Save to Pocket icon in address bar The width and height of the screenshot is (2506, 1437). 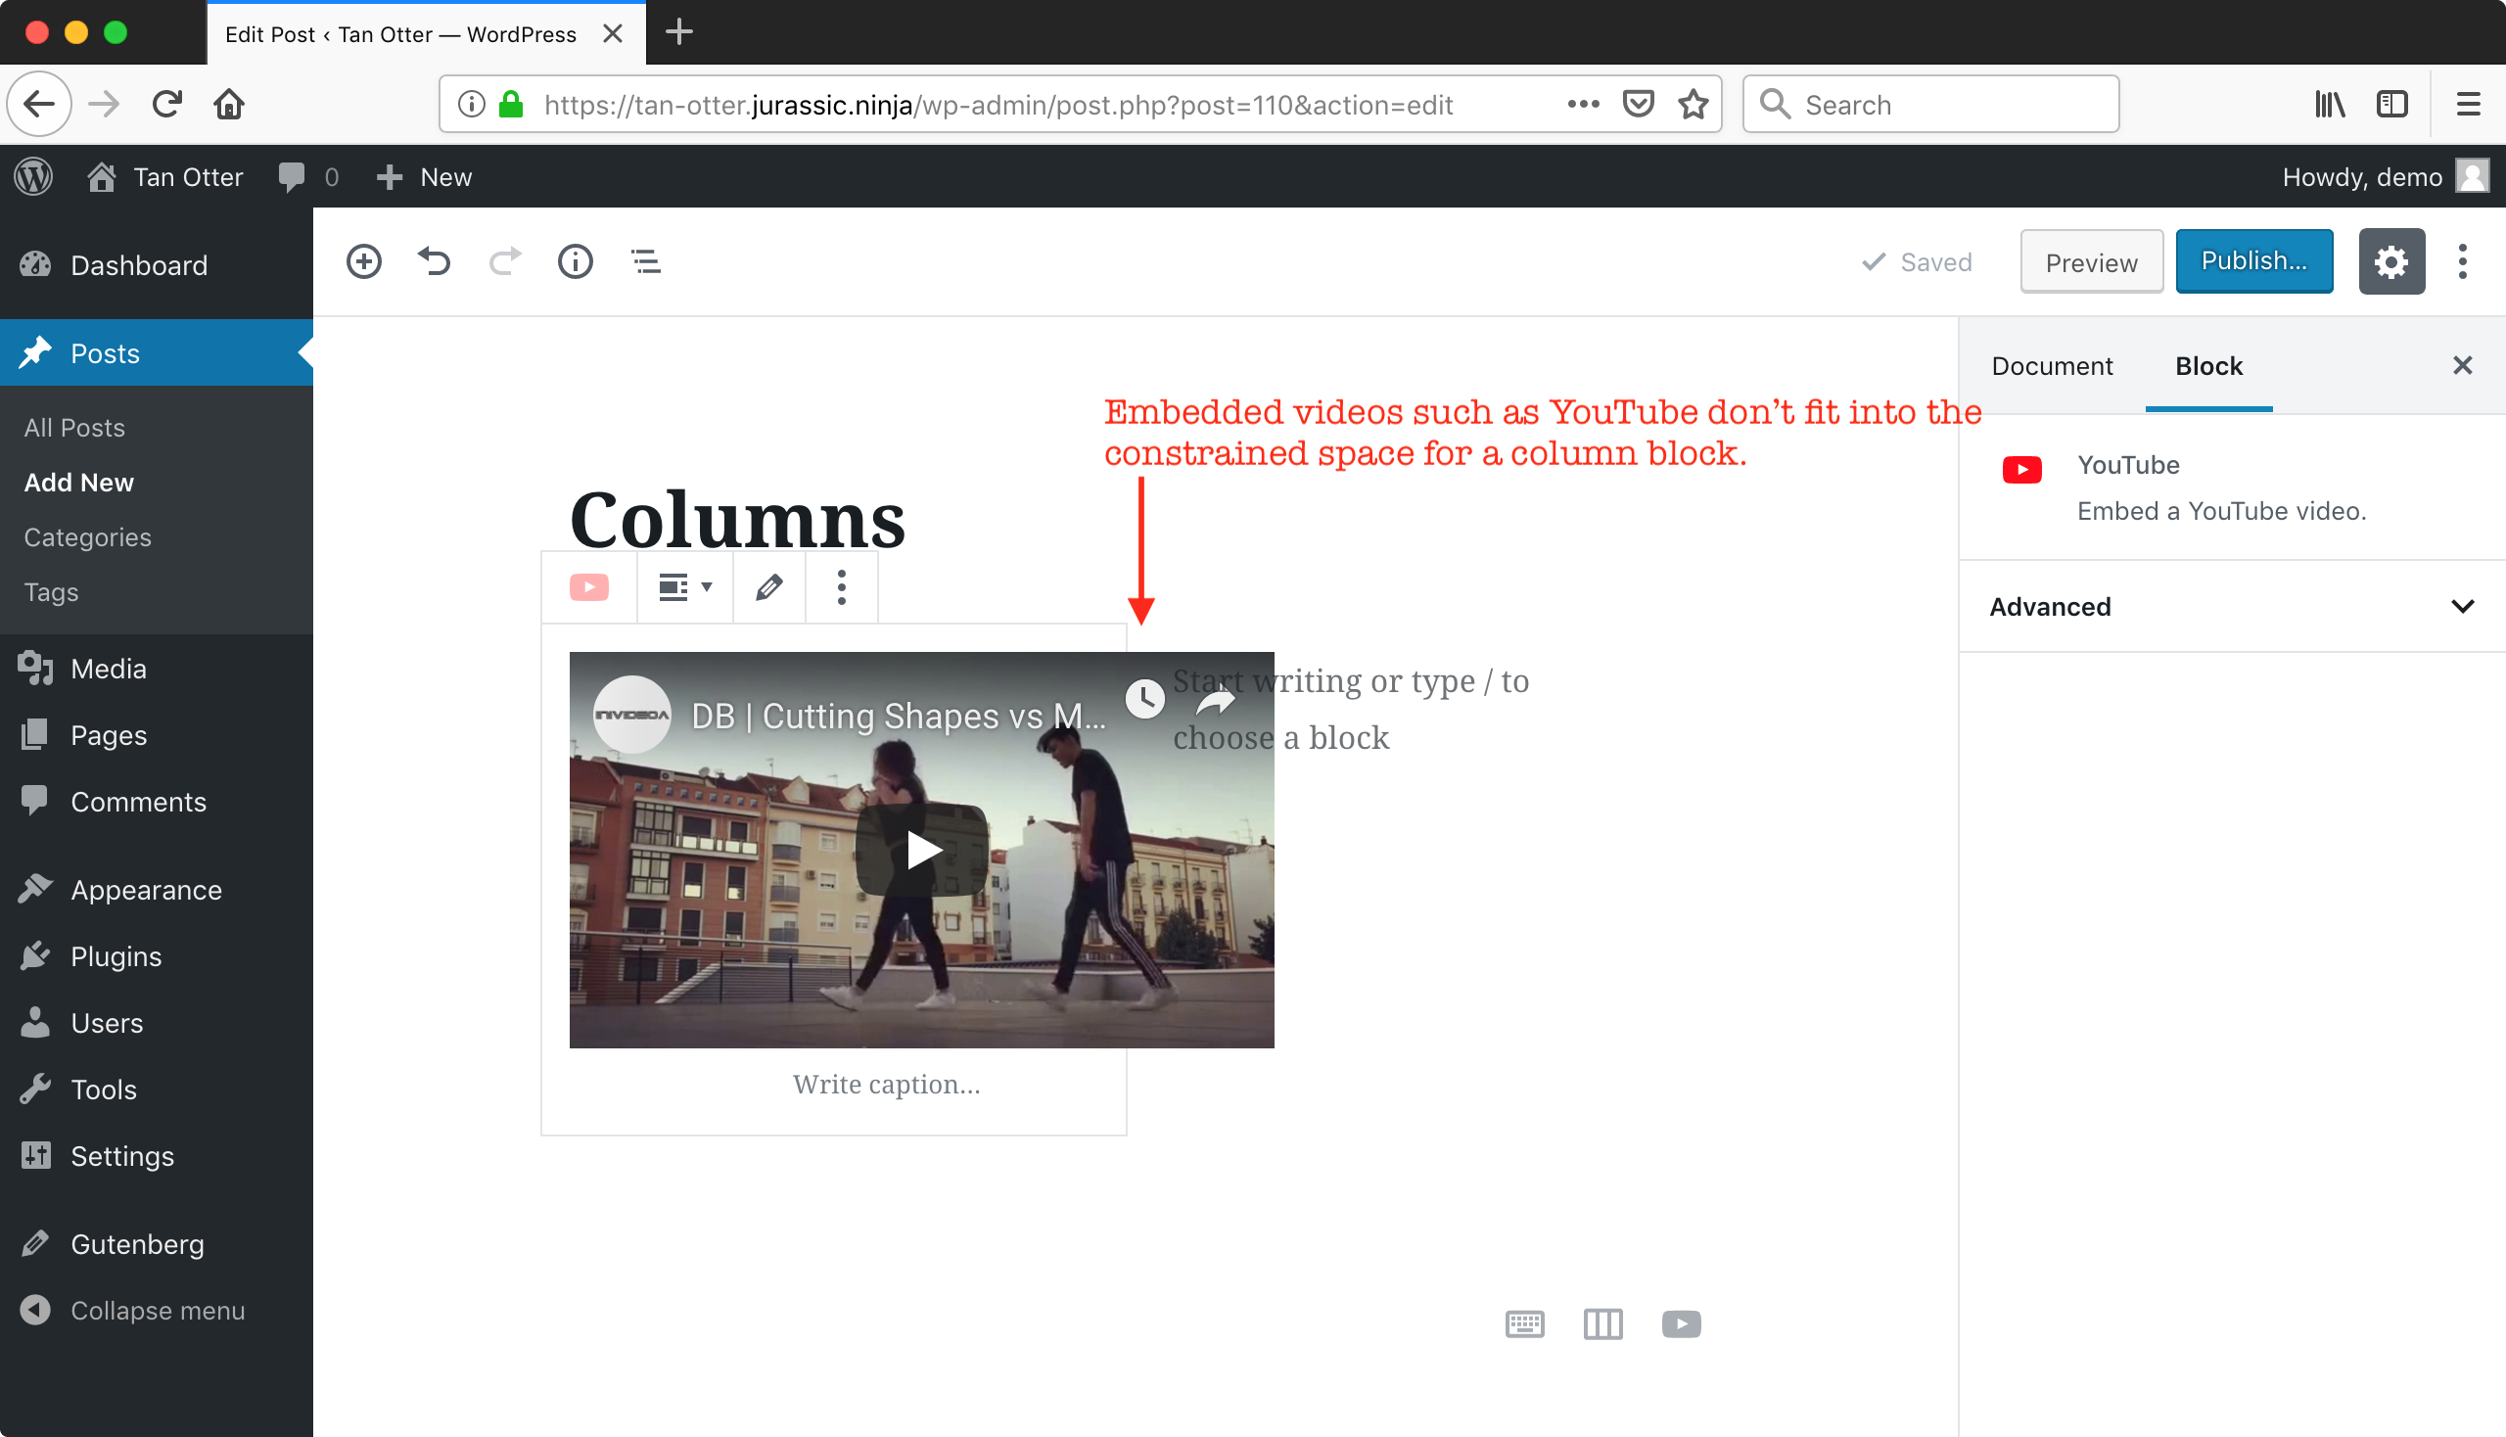1638,104
